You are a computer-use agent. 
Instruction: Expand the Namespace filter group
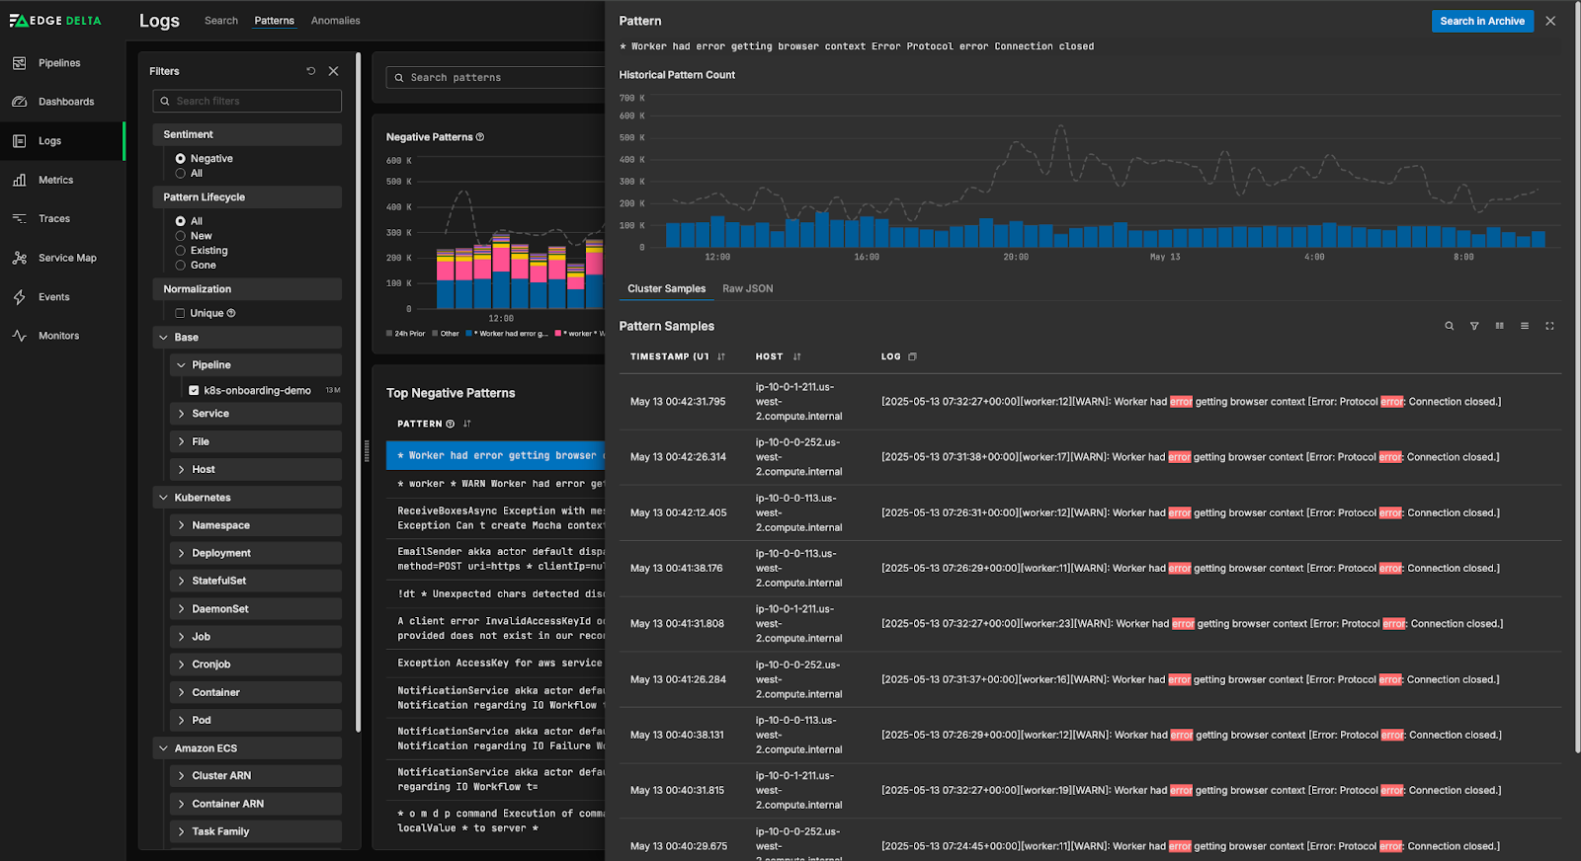pos(182,525)
